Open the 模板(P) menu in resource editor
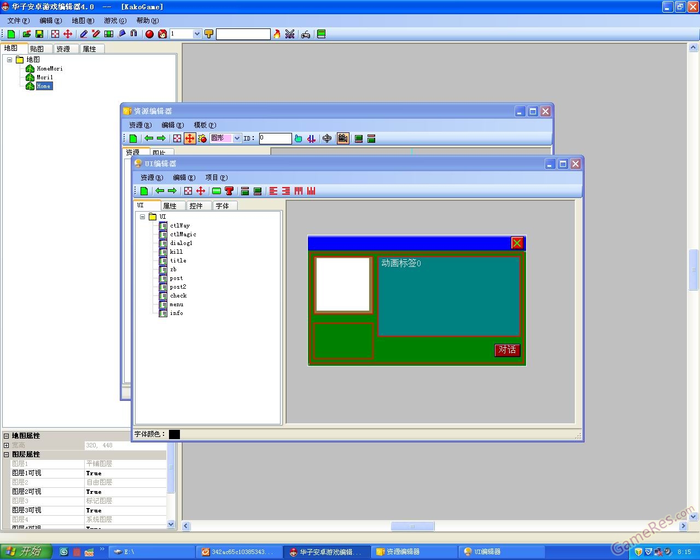Image resolution: width=700 pixels, height=560 pixels. point(205,125)
